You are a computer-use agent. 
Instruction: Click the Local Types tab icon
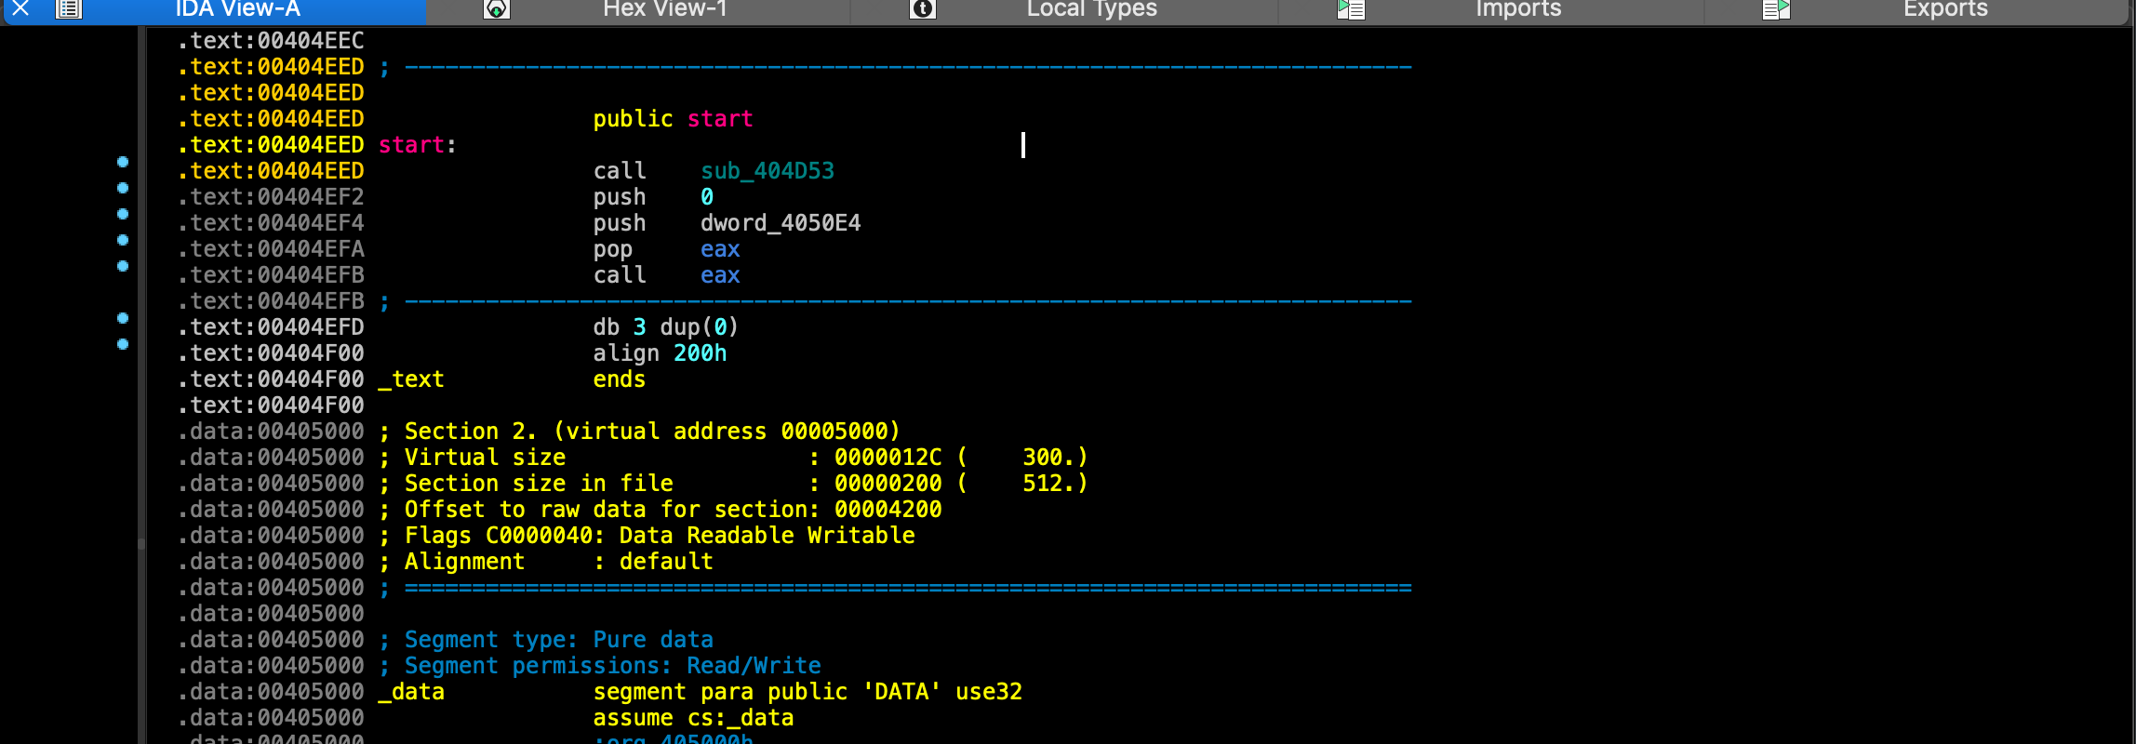pos(922,9)
